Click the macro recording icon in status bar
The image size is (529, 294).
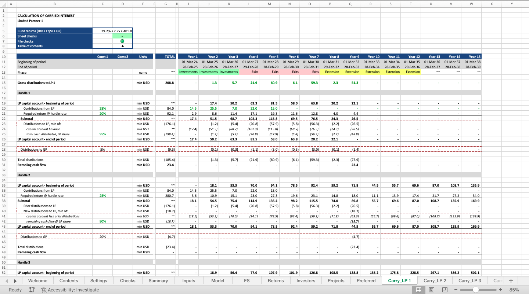pyautogui.click(x=32, y=290)
